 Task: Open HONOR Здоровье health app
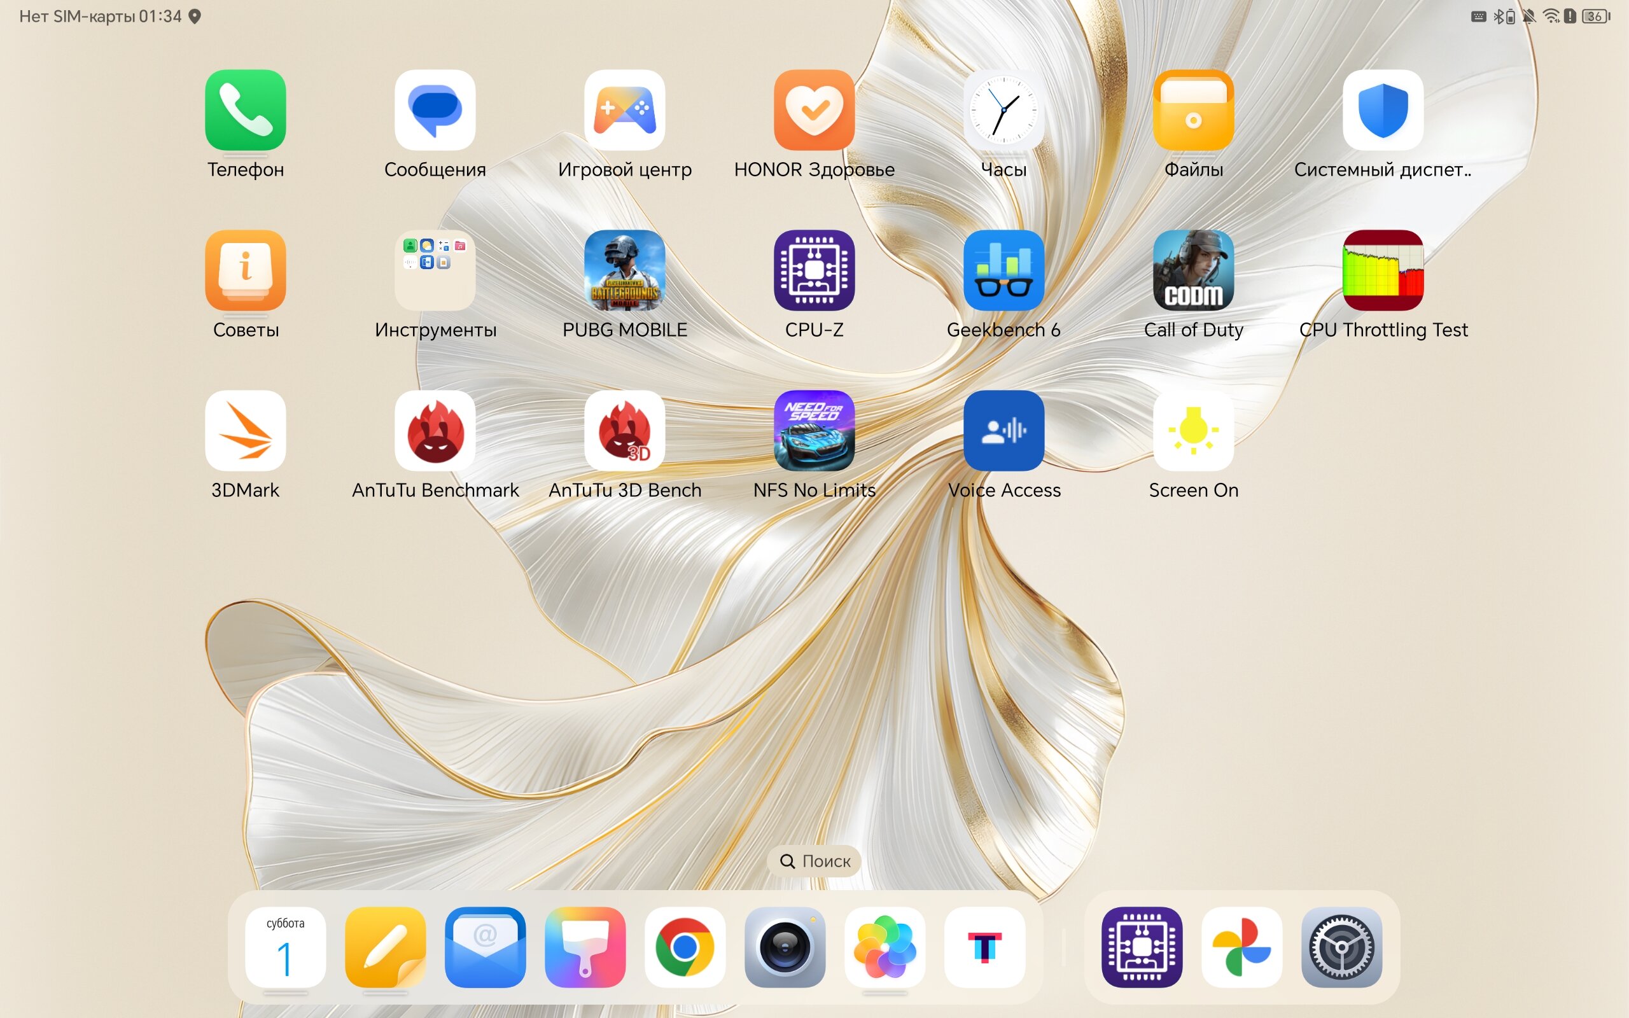(x=814, y=109)
